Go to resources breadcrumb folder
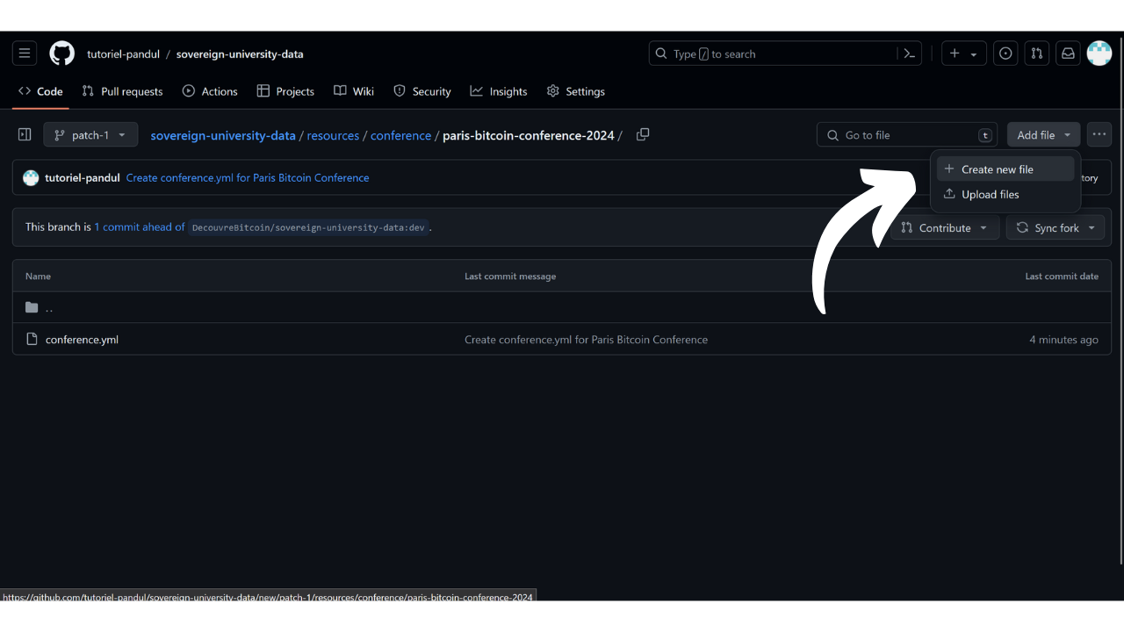Image resolution: width=1124 pixels, height=632 pixels. tap(333, 135)
